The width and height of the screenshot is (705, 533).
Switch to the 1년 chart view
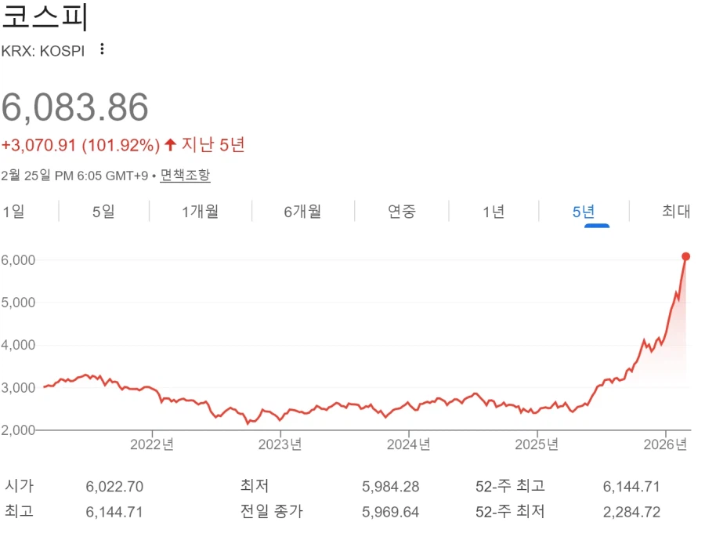pyautogui.click(x=494, y=211)
